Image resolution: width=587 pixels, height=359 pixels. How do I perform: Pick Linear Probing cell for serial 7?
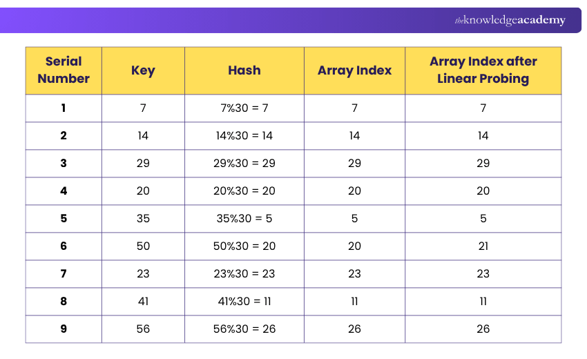coord(483,273)
